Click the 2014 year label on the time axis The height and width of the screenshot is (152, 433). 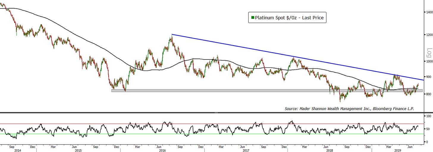tap(18, 150)
